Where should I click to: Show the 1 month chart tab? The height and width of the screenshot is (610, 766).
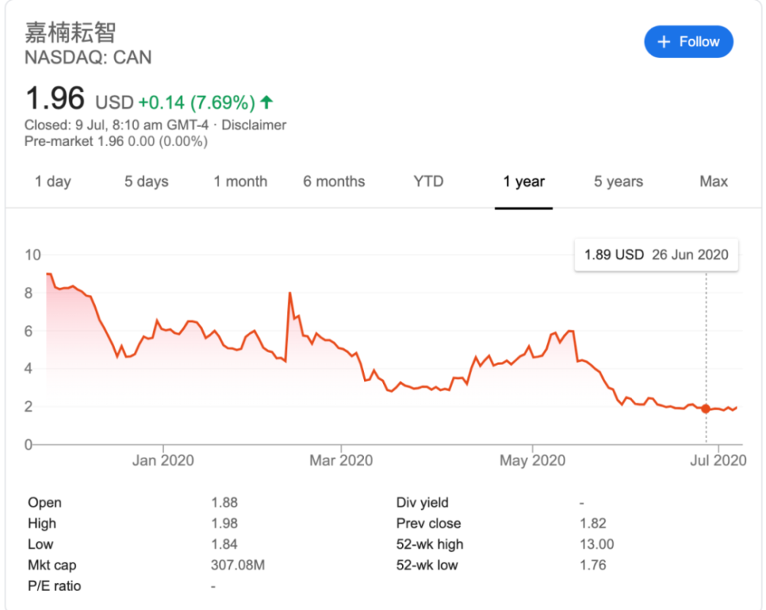pyautogui.click(x=241, y=181)
